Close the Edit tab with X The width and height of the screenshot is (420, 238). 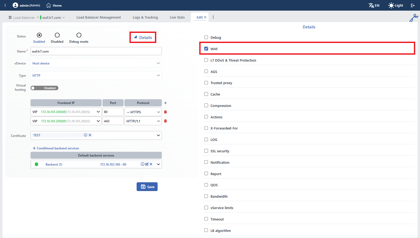(x=205, y=17)
